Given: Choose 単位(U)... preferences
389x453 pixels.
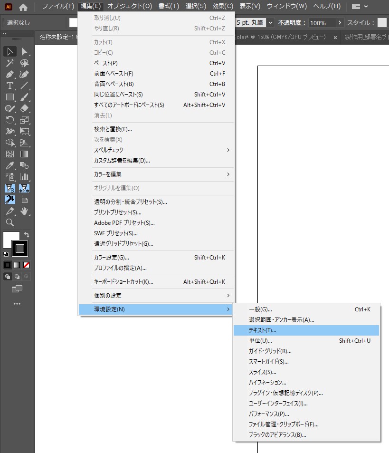Looking at the screenshot, I should pos(306,341).
